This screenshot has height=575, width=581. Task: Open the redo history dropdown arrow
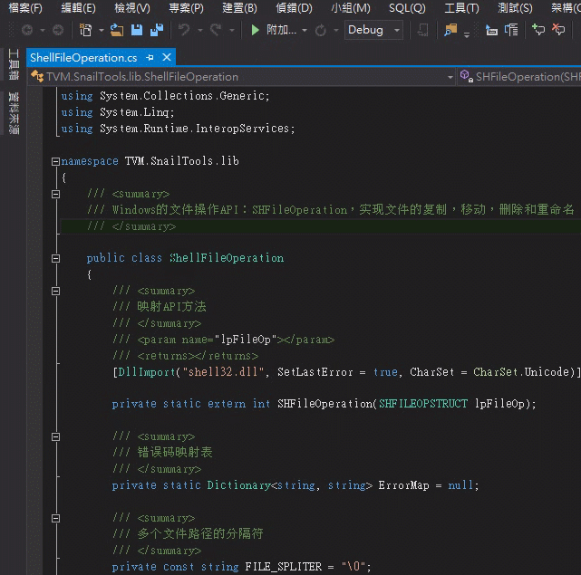(232, 31)
